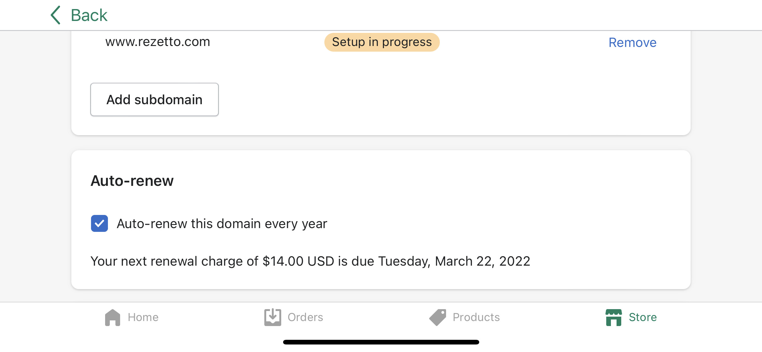Select the Store tab label
The width and height of the screenshot is (762, 352).
[643, 317]
